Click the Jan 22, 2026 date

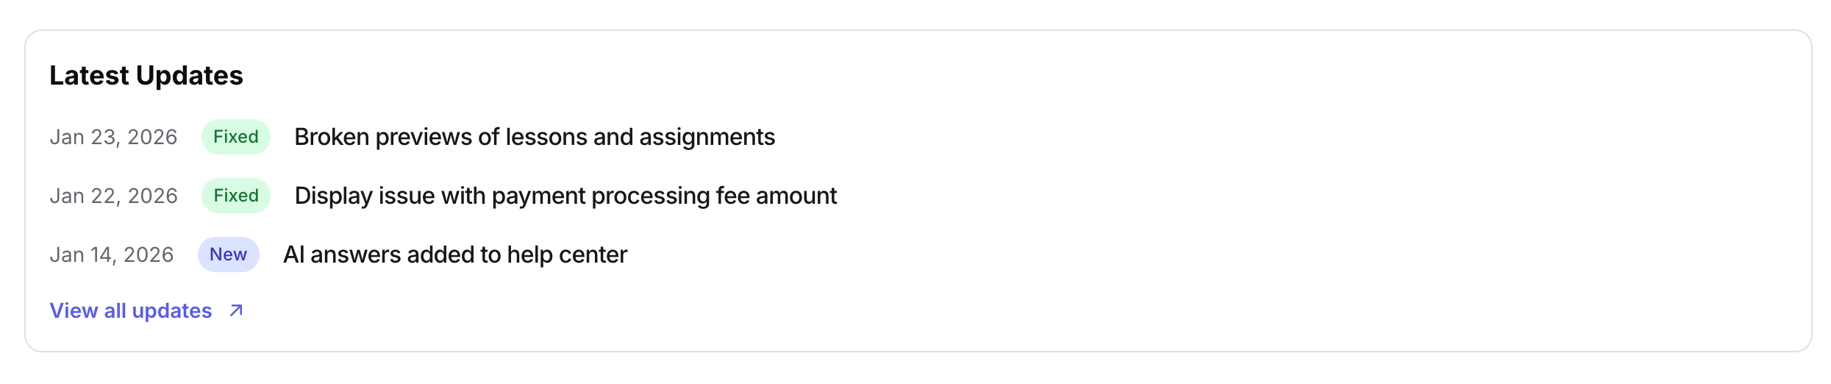(x=113, y=196)
